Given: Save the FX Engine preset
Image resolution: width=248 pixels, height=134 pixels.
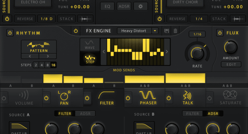Looking at the screenshot, I should point(166,31).
